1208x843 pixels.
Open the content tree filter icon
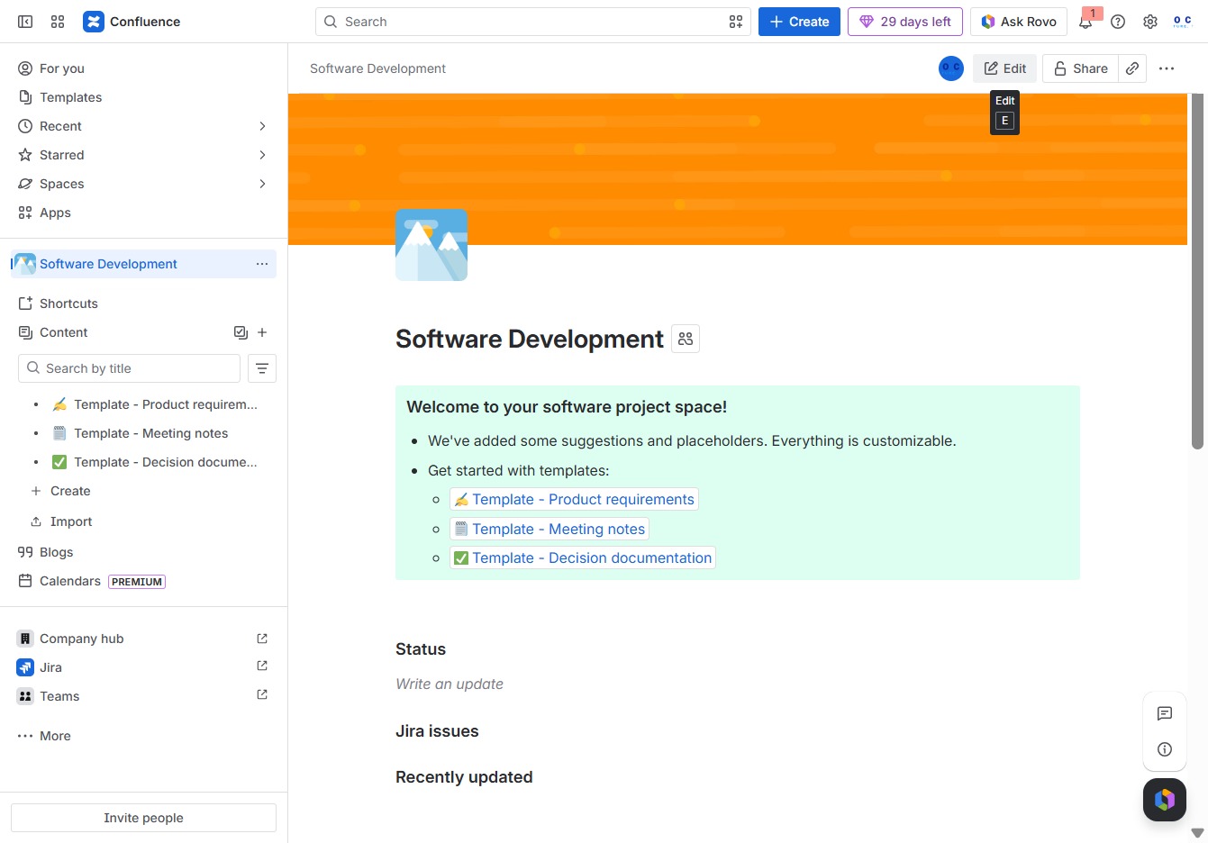click(x=262, y=368)
